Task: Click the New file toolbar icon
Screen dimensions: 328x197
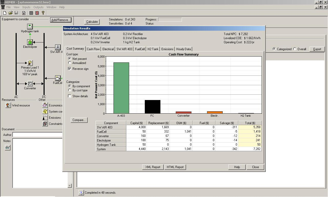Action: (5, 13)
